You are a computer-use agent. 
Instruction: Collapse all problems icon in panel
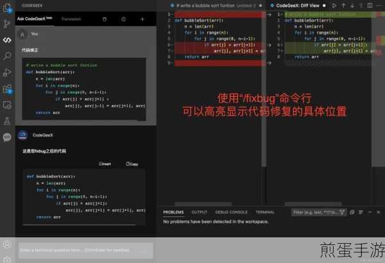click(x=352, y=212)
